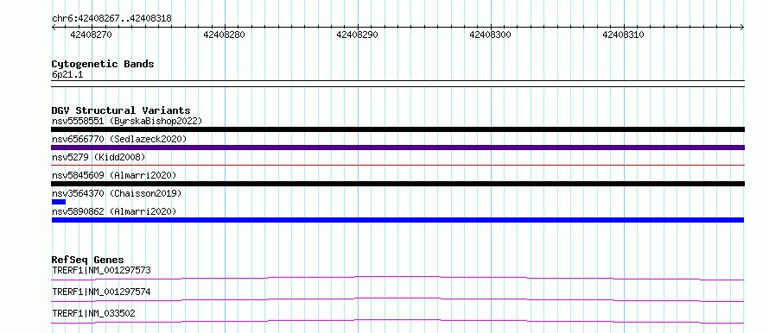Click the 6p21.1 band label

(67, 75)
